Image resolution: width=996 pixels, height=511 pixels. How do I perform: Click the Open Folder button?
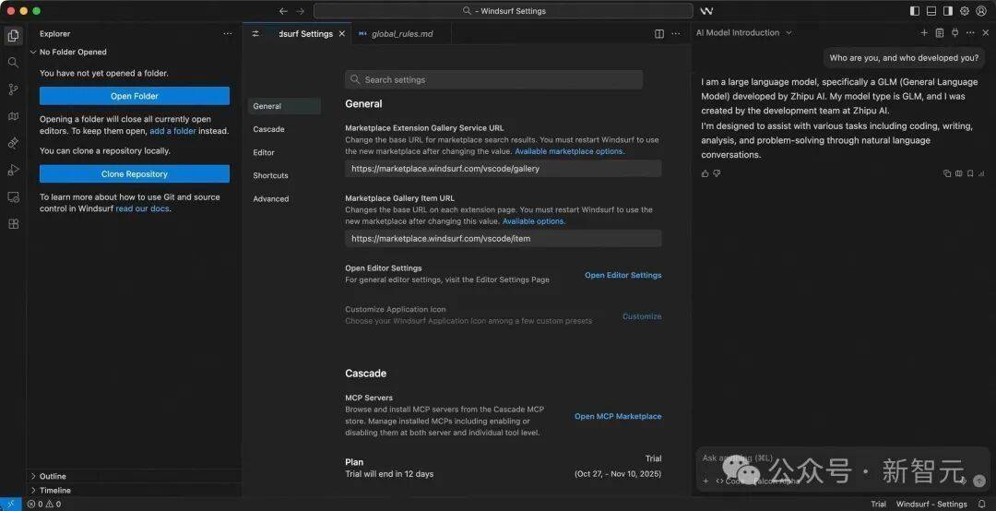click(135, 96)
